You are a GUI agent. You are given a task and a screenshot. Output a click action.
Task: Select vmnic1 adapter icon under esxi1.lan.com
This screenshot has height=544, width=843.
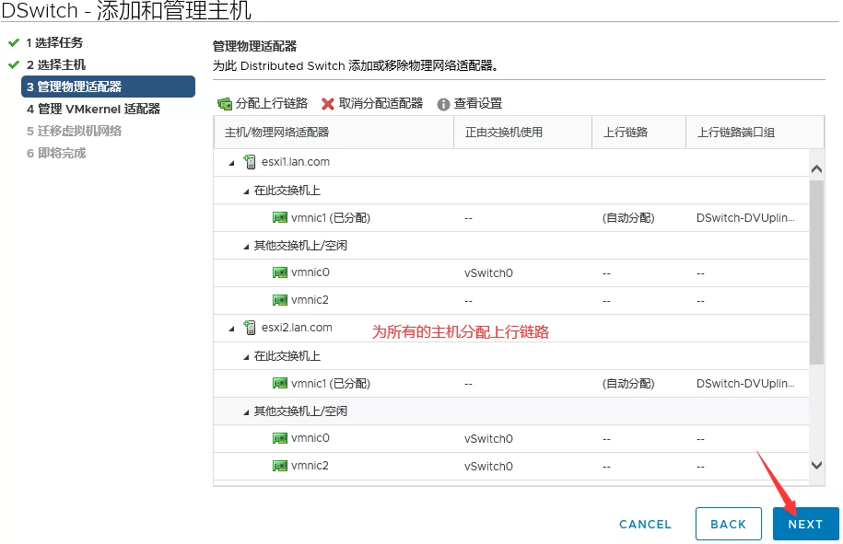280,218
